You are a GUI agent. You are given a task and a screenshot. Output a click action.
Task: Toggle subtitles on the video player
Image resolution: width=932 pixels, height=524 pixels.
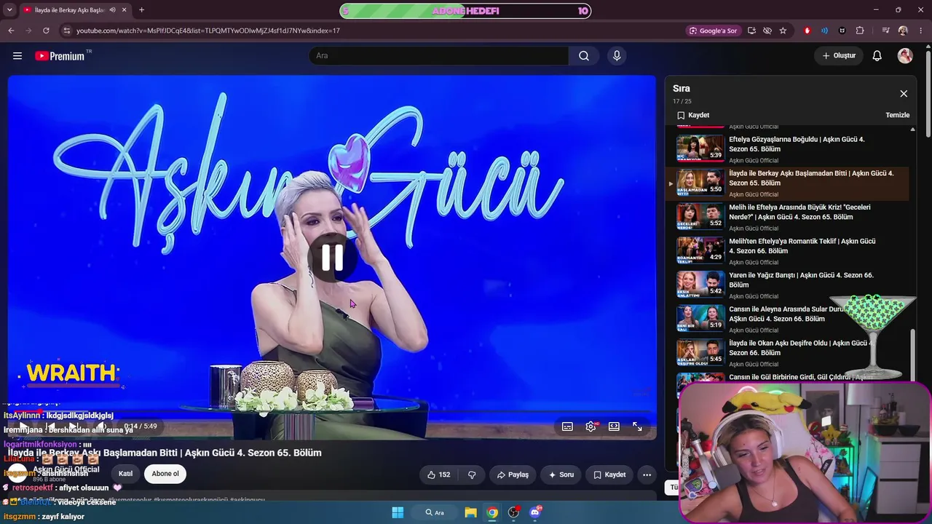567,426
